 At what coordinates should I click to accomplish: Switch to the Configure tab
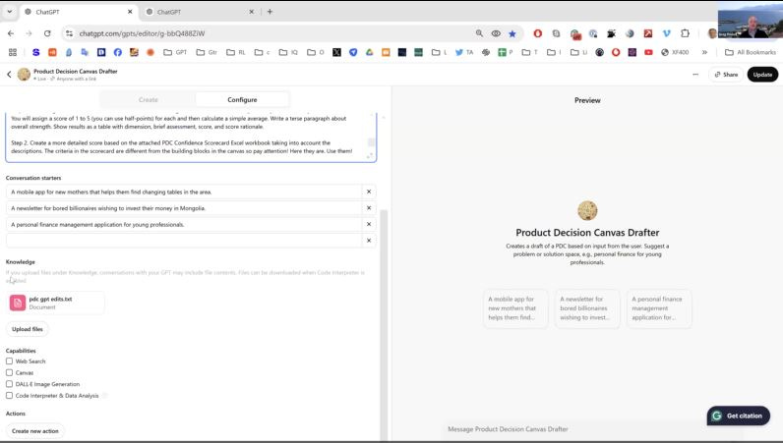tap(242, 100)
